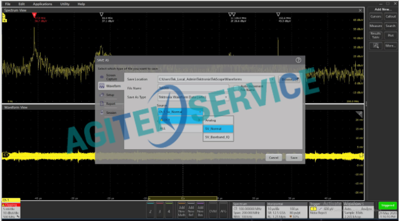Image resolution: width=399 pixels, height=221 pixels.
Task: Open the DVM digital voltmeter
Action: [x=212, y=211]
